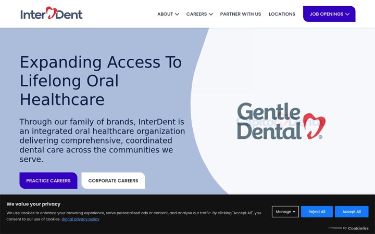Open the About menu
Viewport: 375px width, 234px height.
coord(165,14)
